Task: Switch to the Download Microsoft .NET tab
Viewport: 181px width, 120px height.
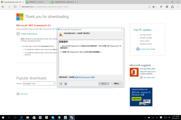Action: (13, 2)
